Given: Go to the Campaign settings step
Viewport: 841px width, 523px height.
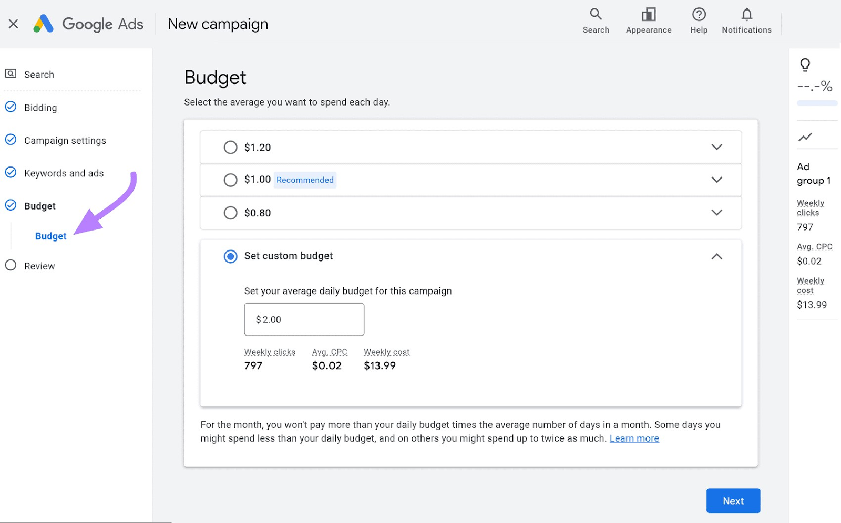Looking at the screenshot, I should (x=65, y=140).
